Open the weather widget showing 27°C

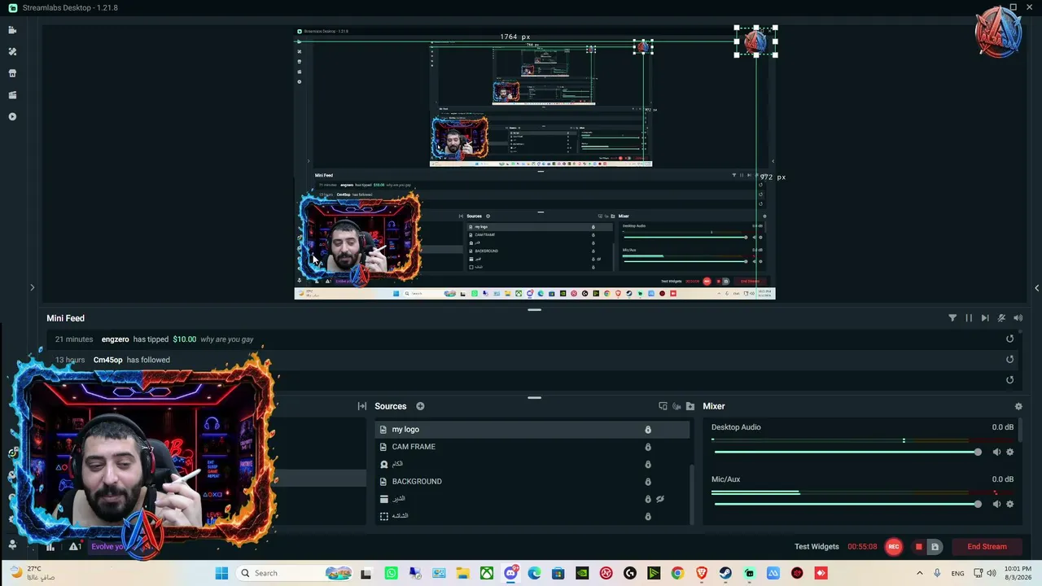33,573
